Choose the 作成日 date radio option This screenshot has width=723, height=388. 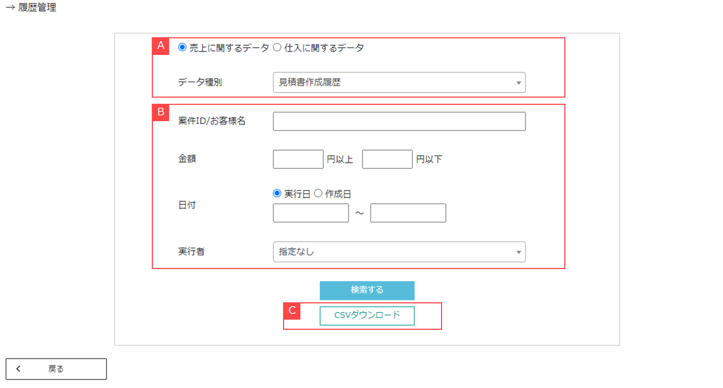(318, 193)
